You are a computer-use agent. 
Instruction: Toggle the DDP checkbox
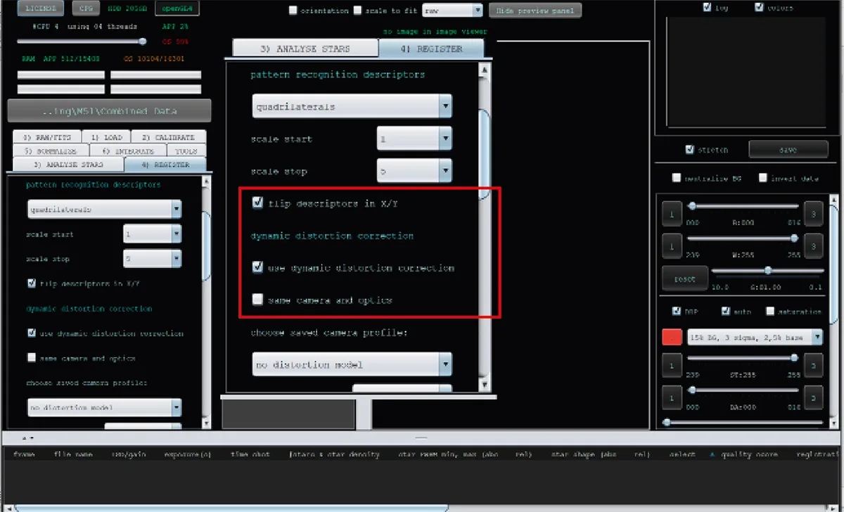pyautogui.click(x=677, y=311)
